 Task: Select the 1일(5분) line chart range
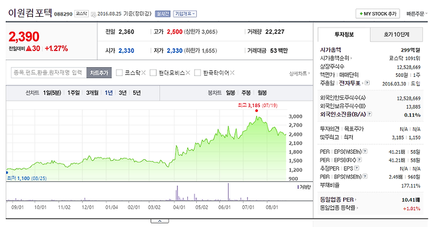click(52, 93)
